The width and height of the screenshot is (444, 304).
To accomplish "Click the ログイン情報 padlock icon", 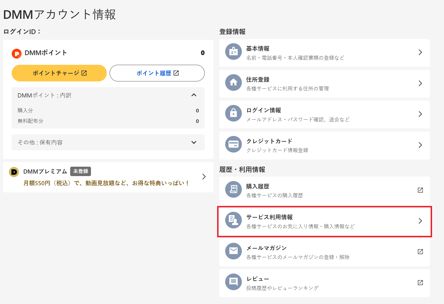I will [234, 113].
